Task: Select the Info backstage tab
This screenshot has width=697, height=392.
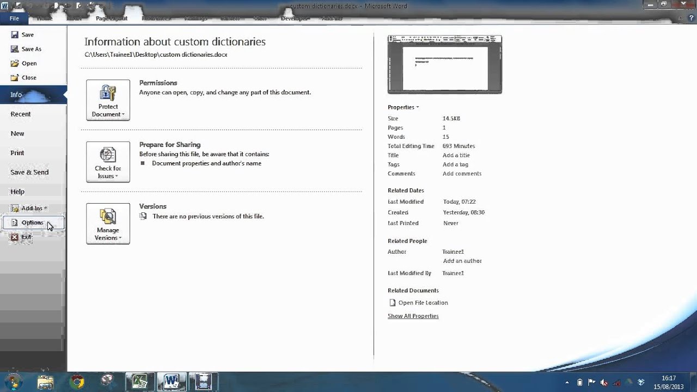Action: (33, 95)
